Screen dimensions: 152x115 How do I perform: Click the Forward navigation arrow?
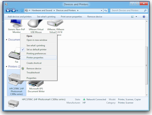coord(13,11)
